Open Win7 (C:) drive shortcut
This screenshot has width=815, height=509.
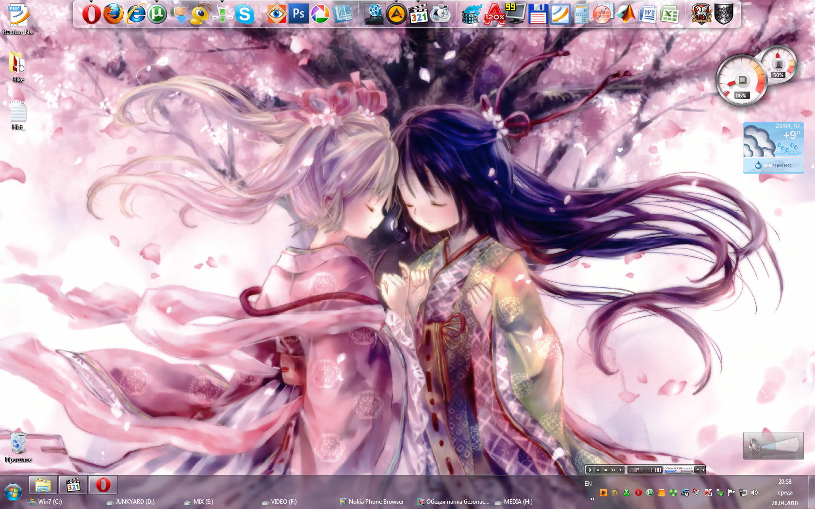click(46, 502)
